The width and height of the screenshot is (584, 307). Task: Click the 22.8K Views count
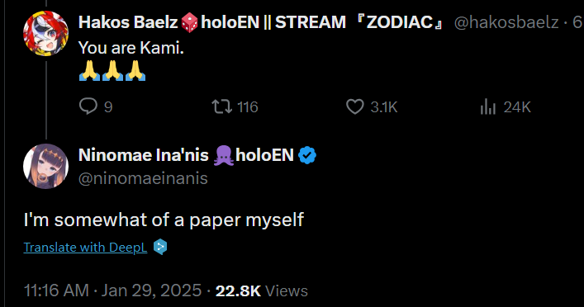(x=262, y=291)
